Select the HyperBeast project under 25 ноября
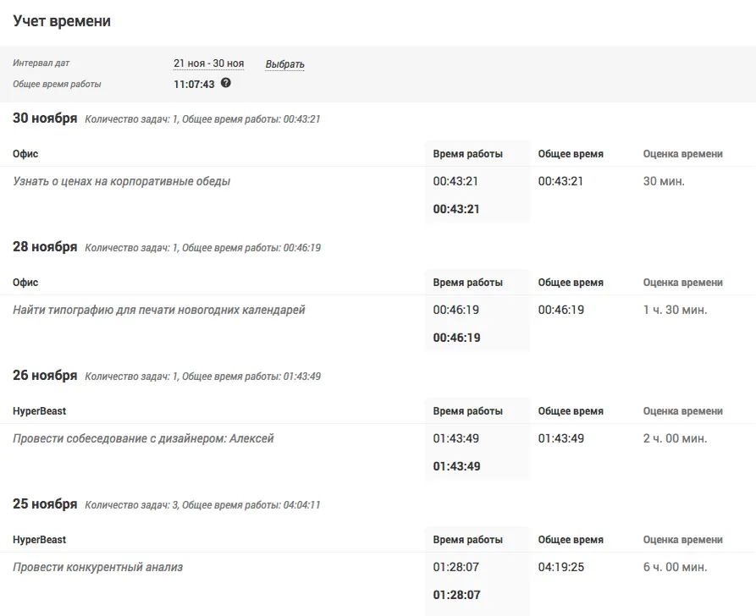The height and width of the screenshot is (616, 756). (x=40, y=540)
